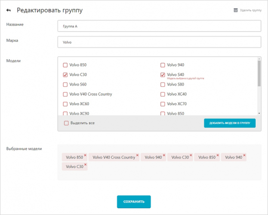Click the Выбранные модели label
This screenshot has width=268, height=215.
tap(24, 149)
